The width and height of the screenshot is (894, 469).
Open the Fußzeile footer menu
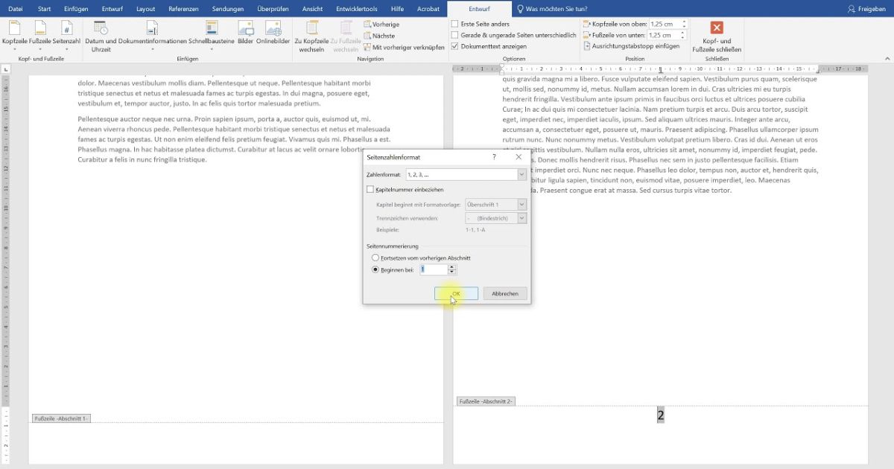pyautogui.click(x=40, y=35)
